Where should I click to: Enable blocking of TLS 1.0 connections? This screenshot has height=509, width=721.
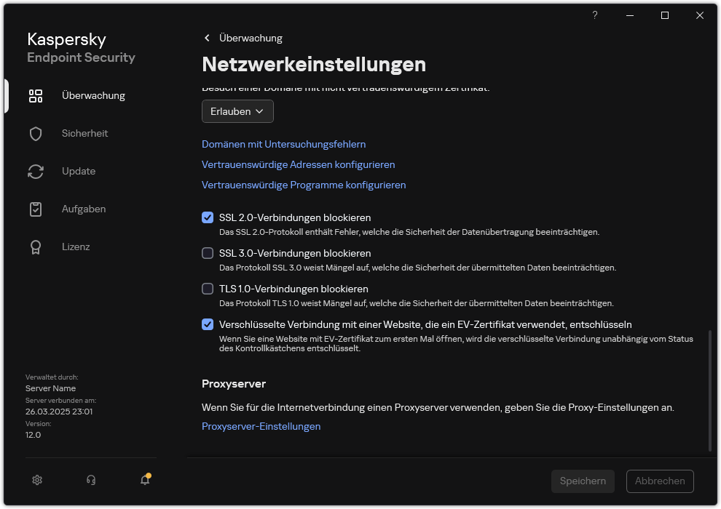pyautogui.click(x=208, y=289)
